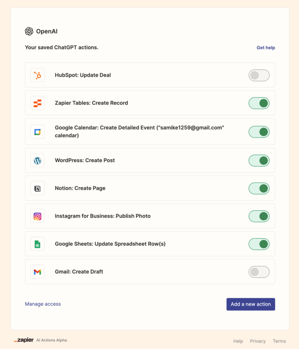
Task: Click the WordPress logo icon
Action: 37,160
